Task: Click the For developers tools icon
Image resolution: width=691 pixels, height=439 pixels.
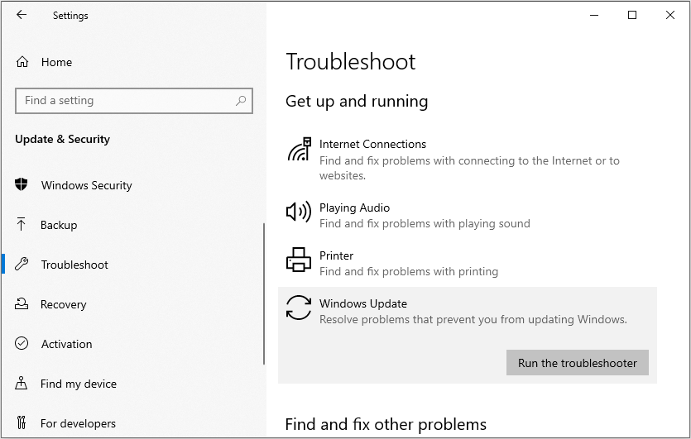Action: [22, 422]
